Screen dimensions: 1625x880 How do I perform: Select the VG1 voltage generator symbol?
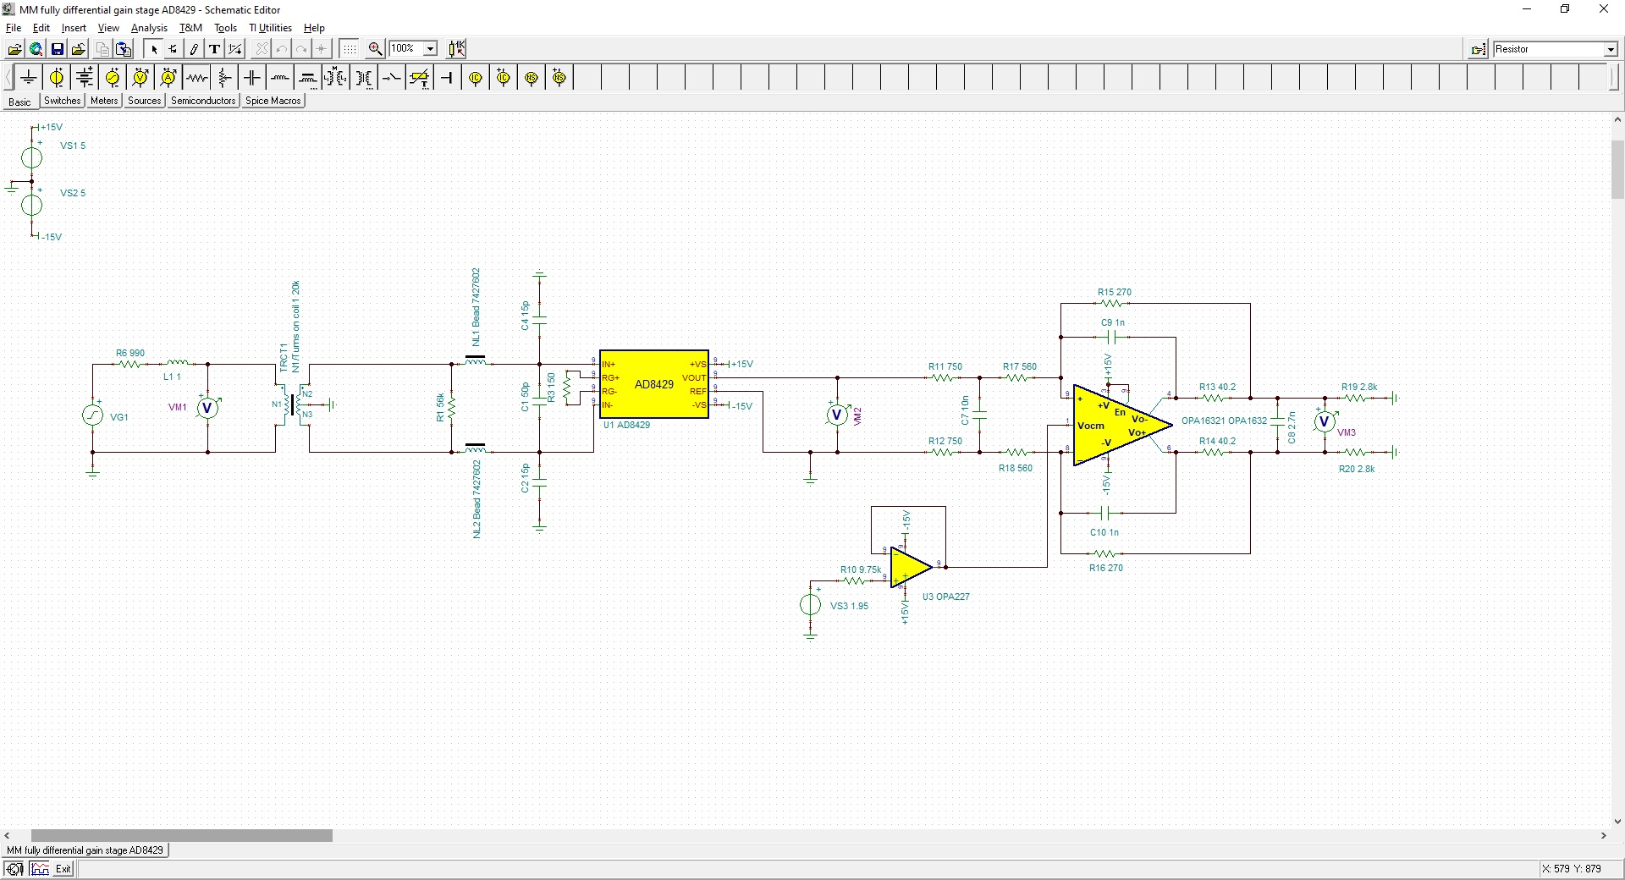coord(92,415)
